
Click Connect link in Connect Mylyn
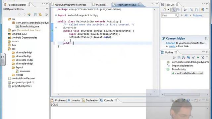(x=171, y=43)
